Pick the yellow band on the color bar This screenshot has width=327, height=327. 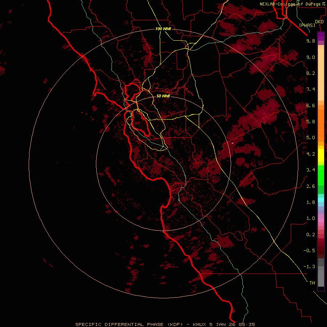click(x=321, y=156)
